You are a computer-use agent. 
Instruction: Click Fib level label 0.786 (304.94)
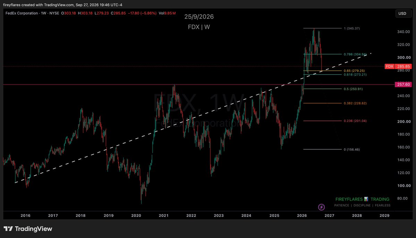[355, 54]
